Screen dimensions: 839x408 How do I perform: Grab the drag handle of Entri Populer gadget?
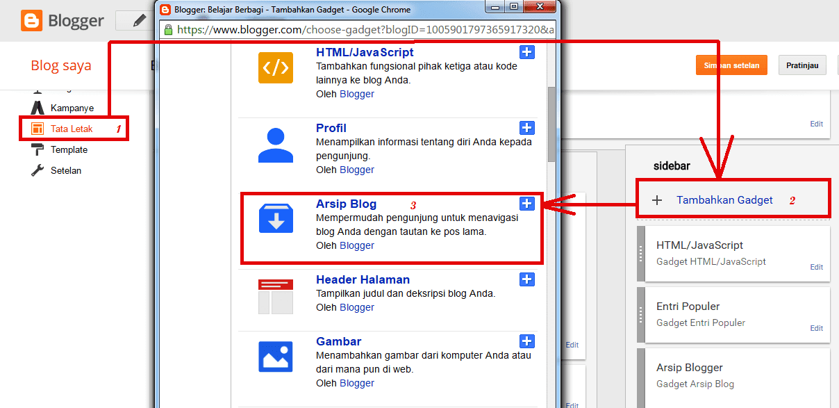click(x=641, y=315)
